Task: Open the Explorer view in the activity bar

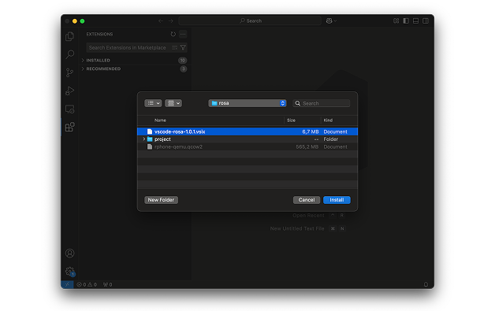Action: tap(70, 36)
